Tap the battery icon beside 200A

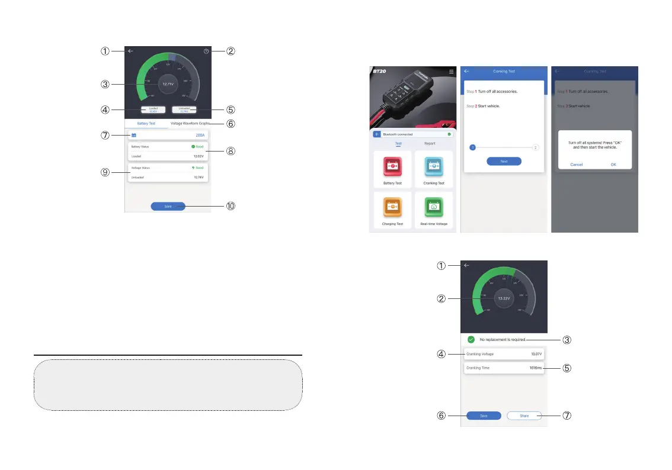tap(134, 136)
